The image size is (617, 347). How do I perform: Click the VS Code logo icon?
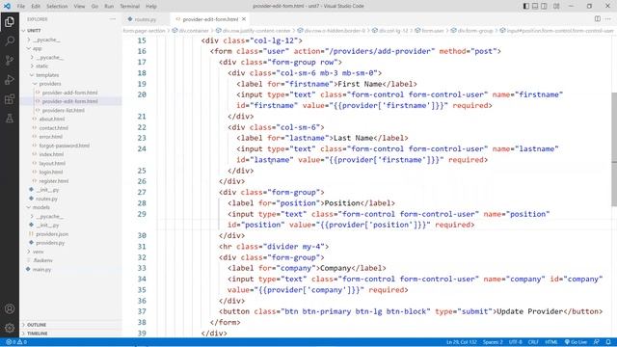click(x=7, y=6)
